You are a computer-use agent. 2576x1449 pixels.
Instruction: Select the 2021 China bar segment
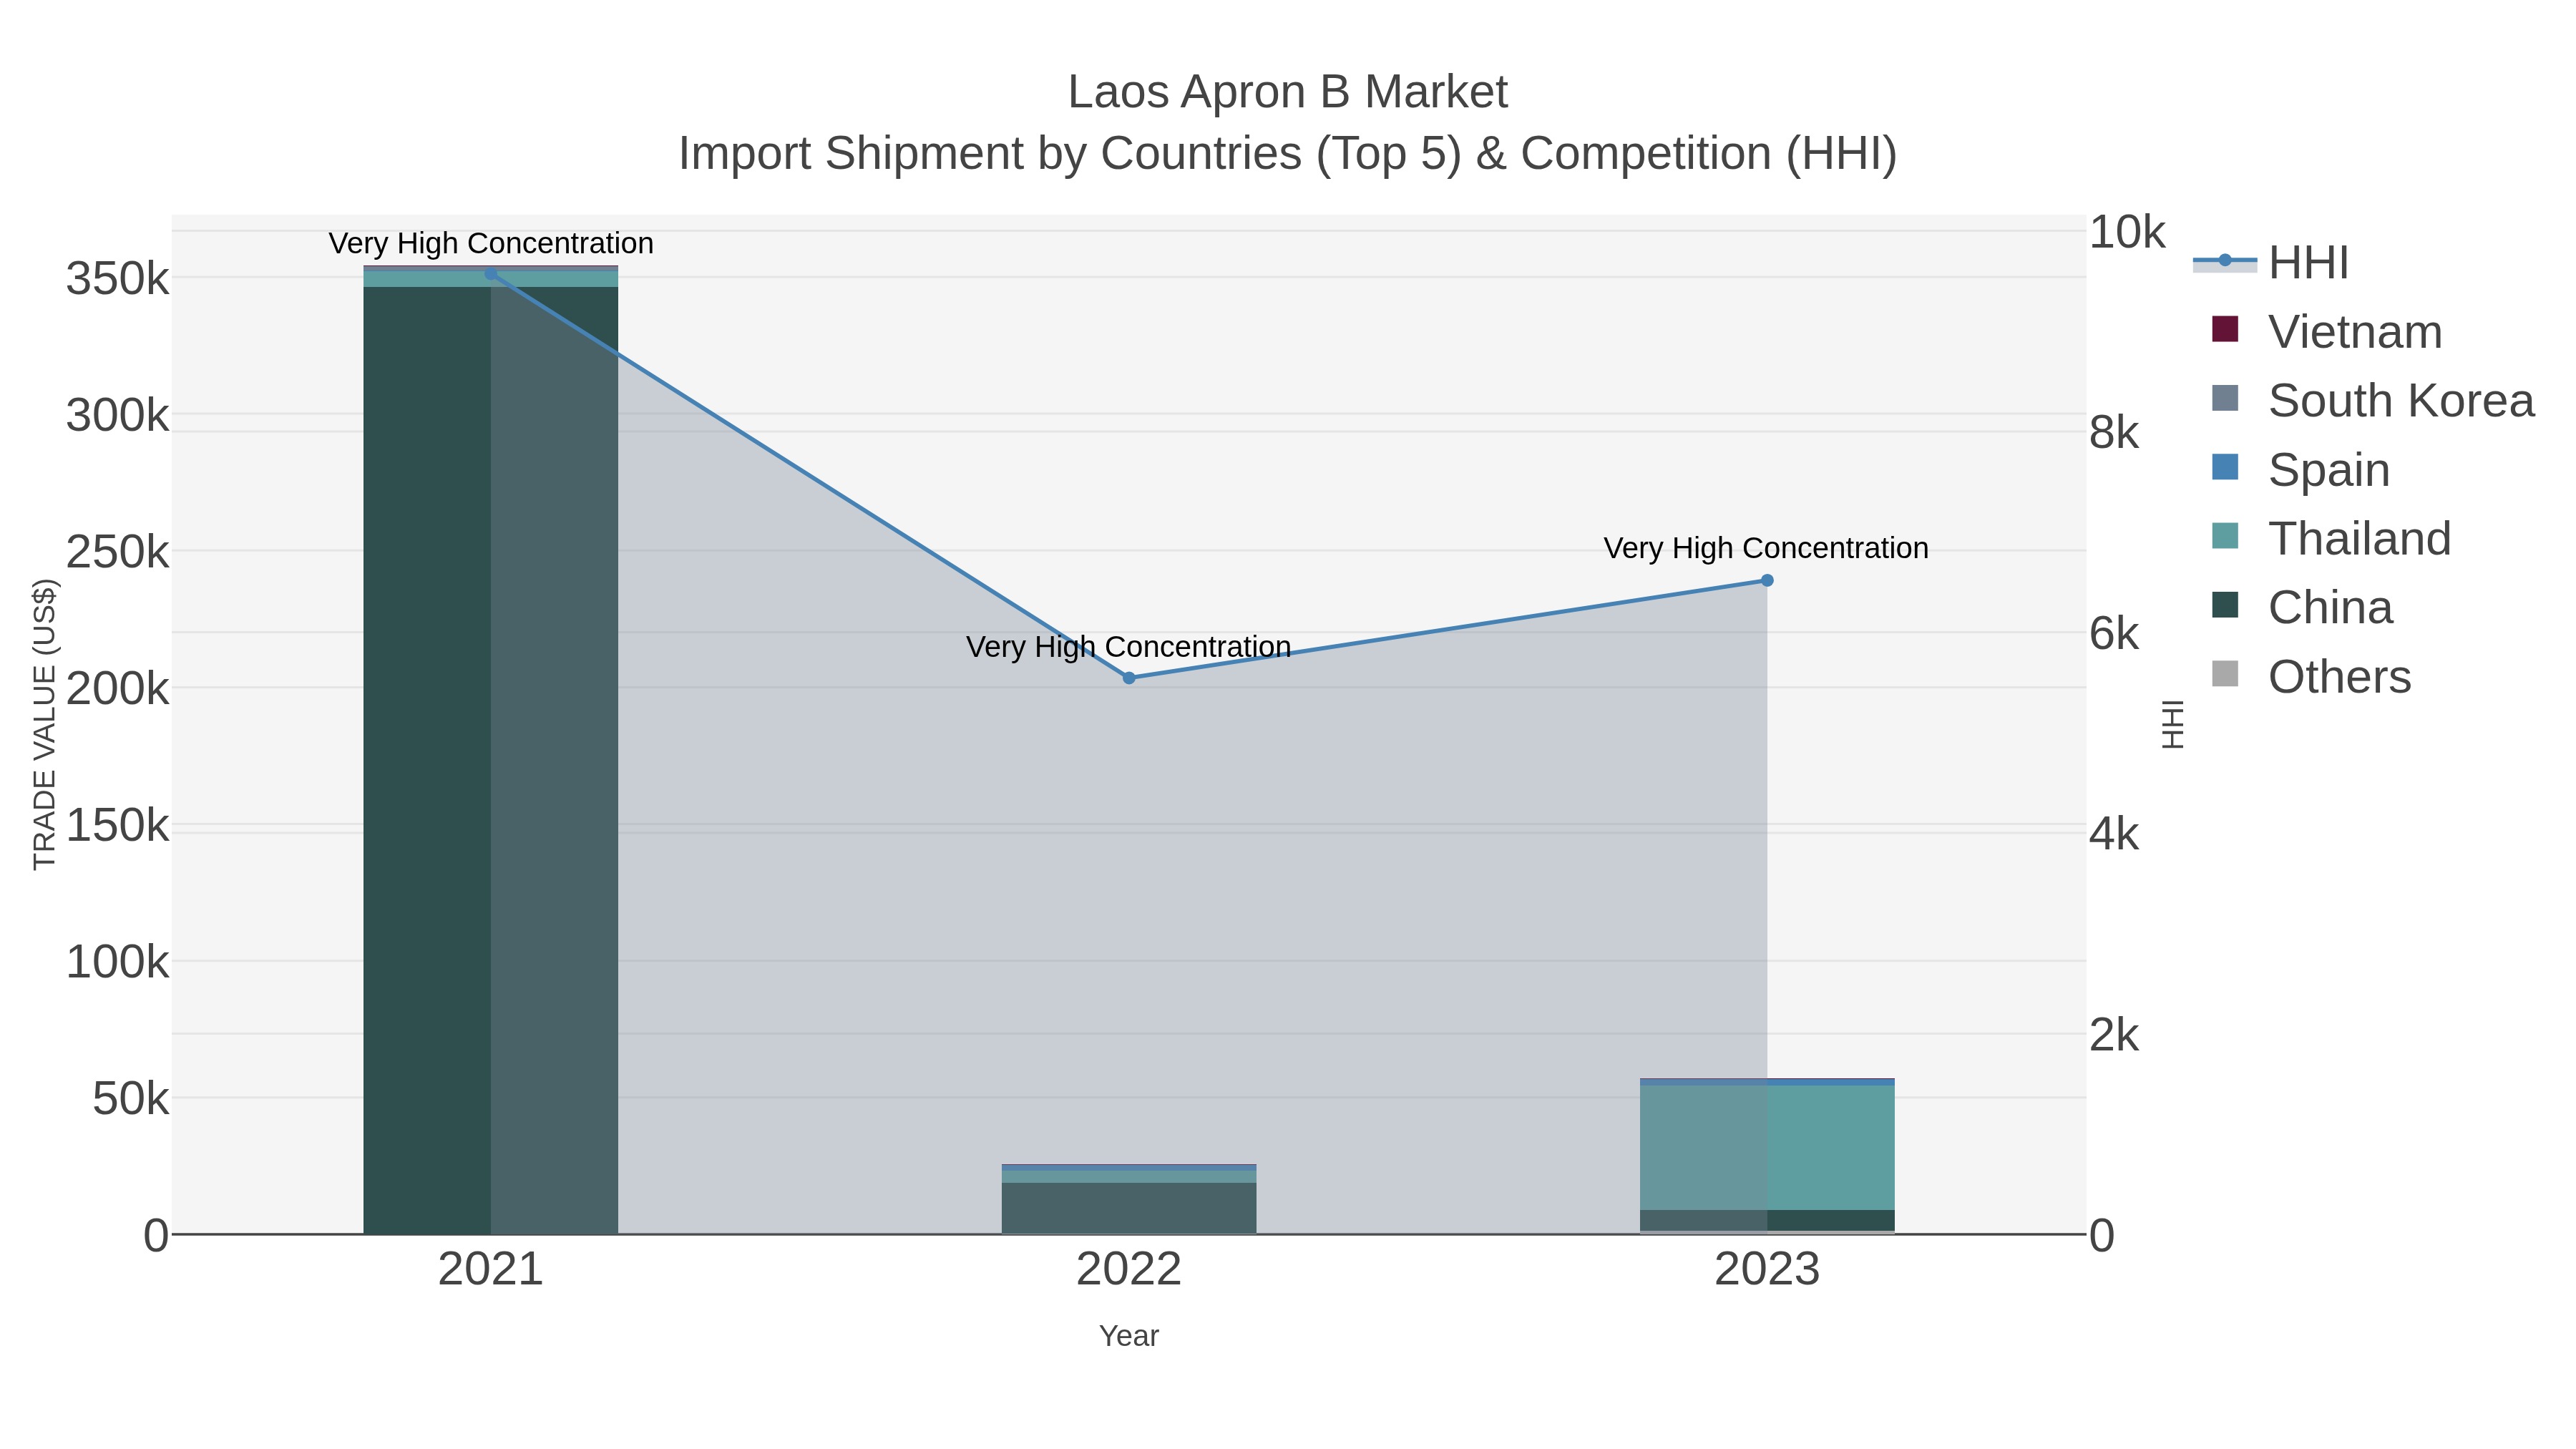[x=491, y=760]
